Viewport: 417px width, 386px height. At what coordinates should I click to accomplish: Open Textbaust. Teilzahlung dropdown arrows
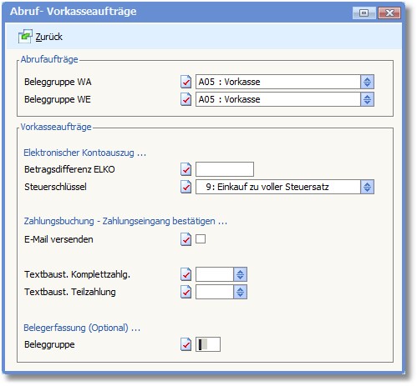point(240,292)
